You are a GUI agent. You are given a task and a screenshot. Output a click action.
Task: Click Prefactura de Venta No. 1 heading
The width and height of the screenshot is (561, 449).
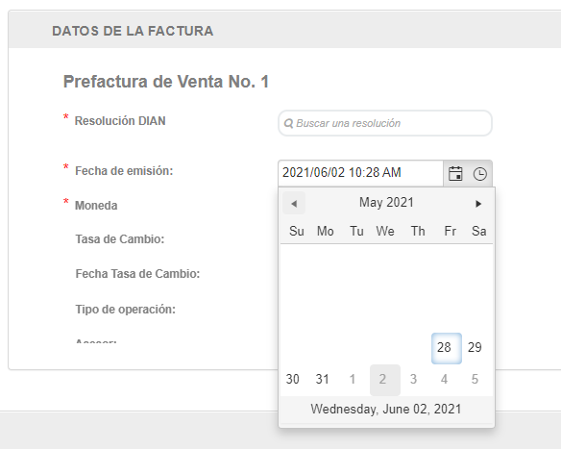[x=166, y=82]
